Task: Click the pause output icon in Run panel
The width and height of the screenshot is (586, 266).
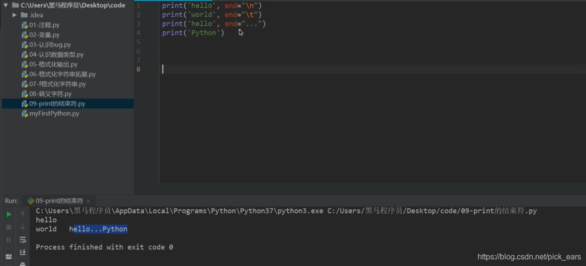Action: coord(9,240)
